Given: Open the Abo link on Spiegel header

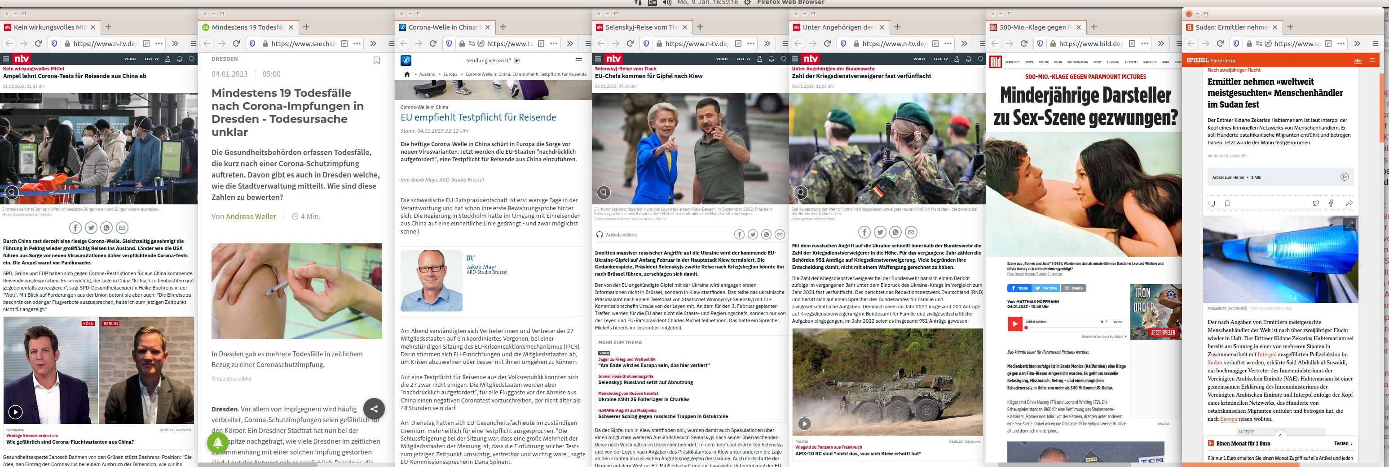Looking at the screenshot, I should point(1358,60).
